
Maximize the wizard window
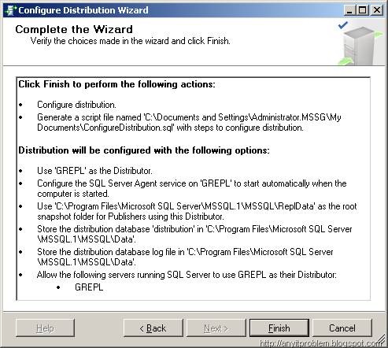coord(362,10)
